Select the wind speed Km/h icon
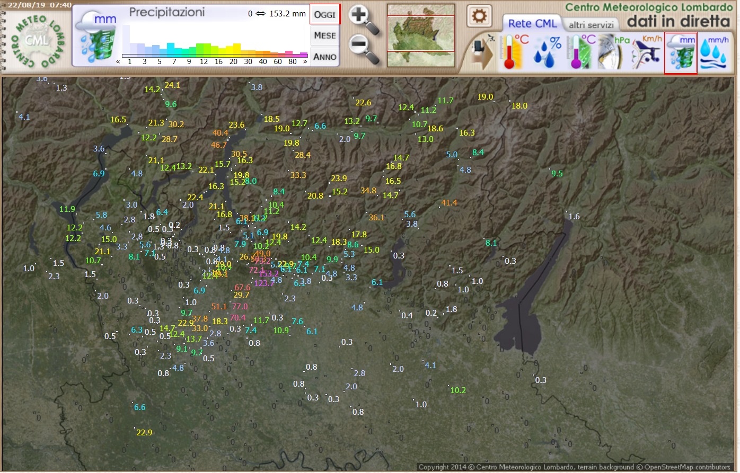This screenshot has height=473, width=740. click(x=647, y=52)
